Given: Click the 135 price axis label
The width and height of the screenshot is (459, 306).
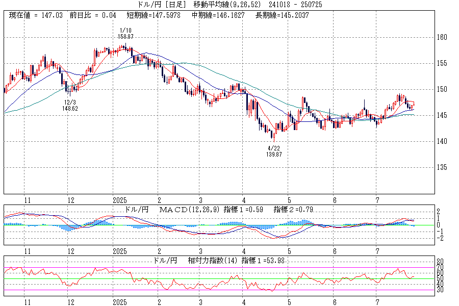Looking at the screenshot, I should (442, 167).
